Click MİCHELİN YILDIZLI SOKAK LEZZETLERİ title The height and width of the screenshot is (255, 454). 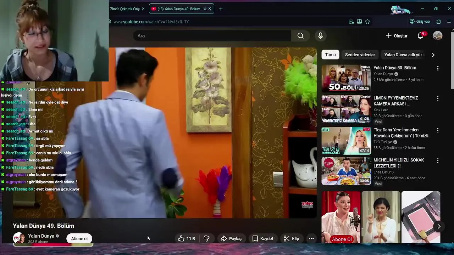coord(399,163)
